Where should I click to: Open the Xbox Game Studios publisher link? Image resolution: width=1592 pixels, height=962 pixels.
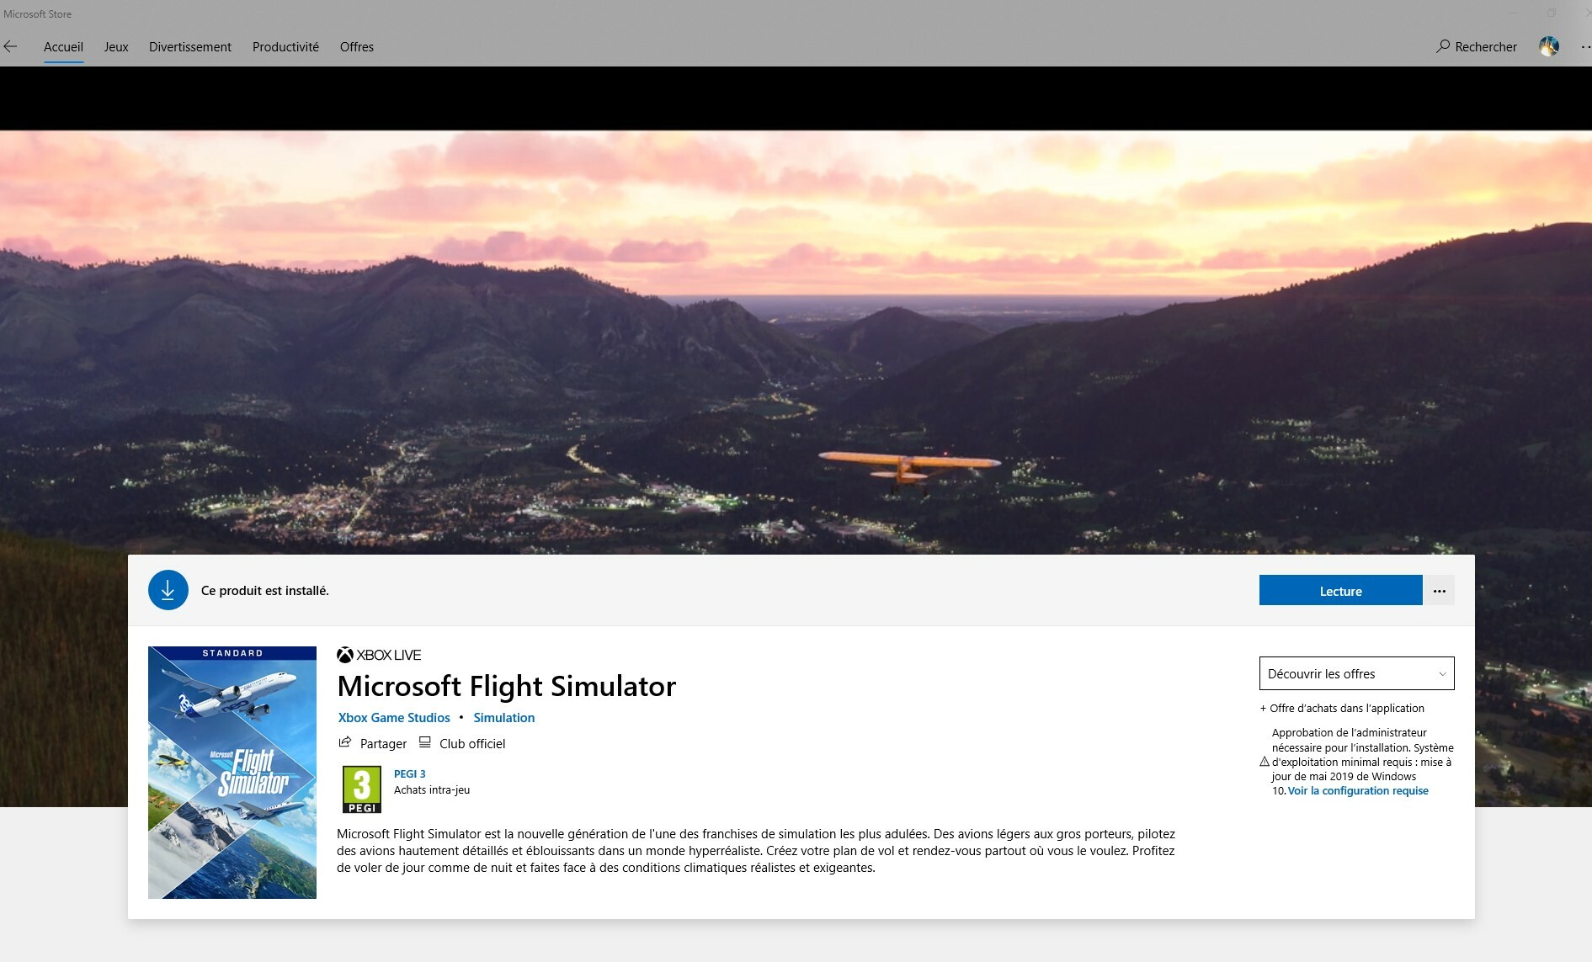tap(394, 718)
